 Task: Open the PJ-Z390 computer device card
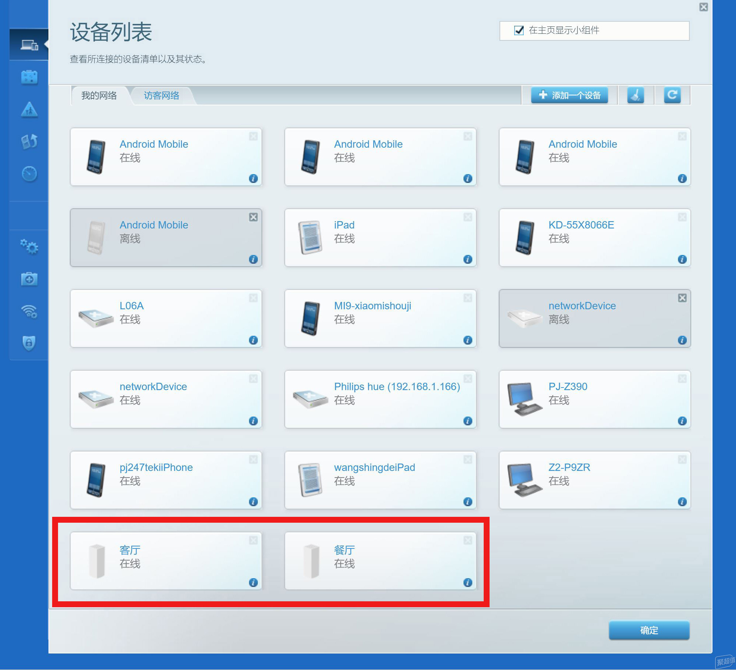pos(595,399)
